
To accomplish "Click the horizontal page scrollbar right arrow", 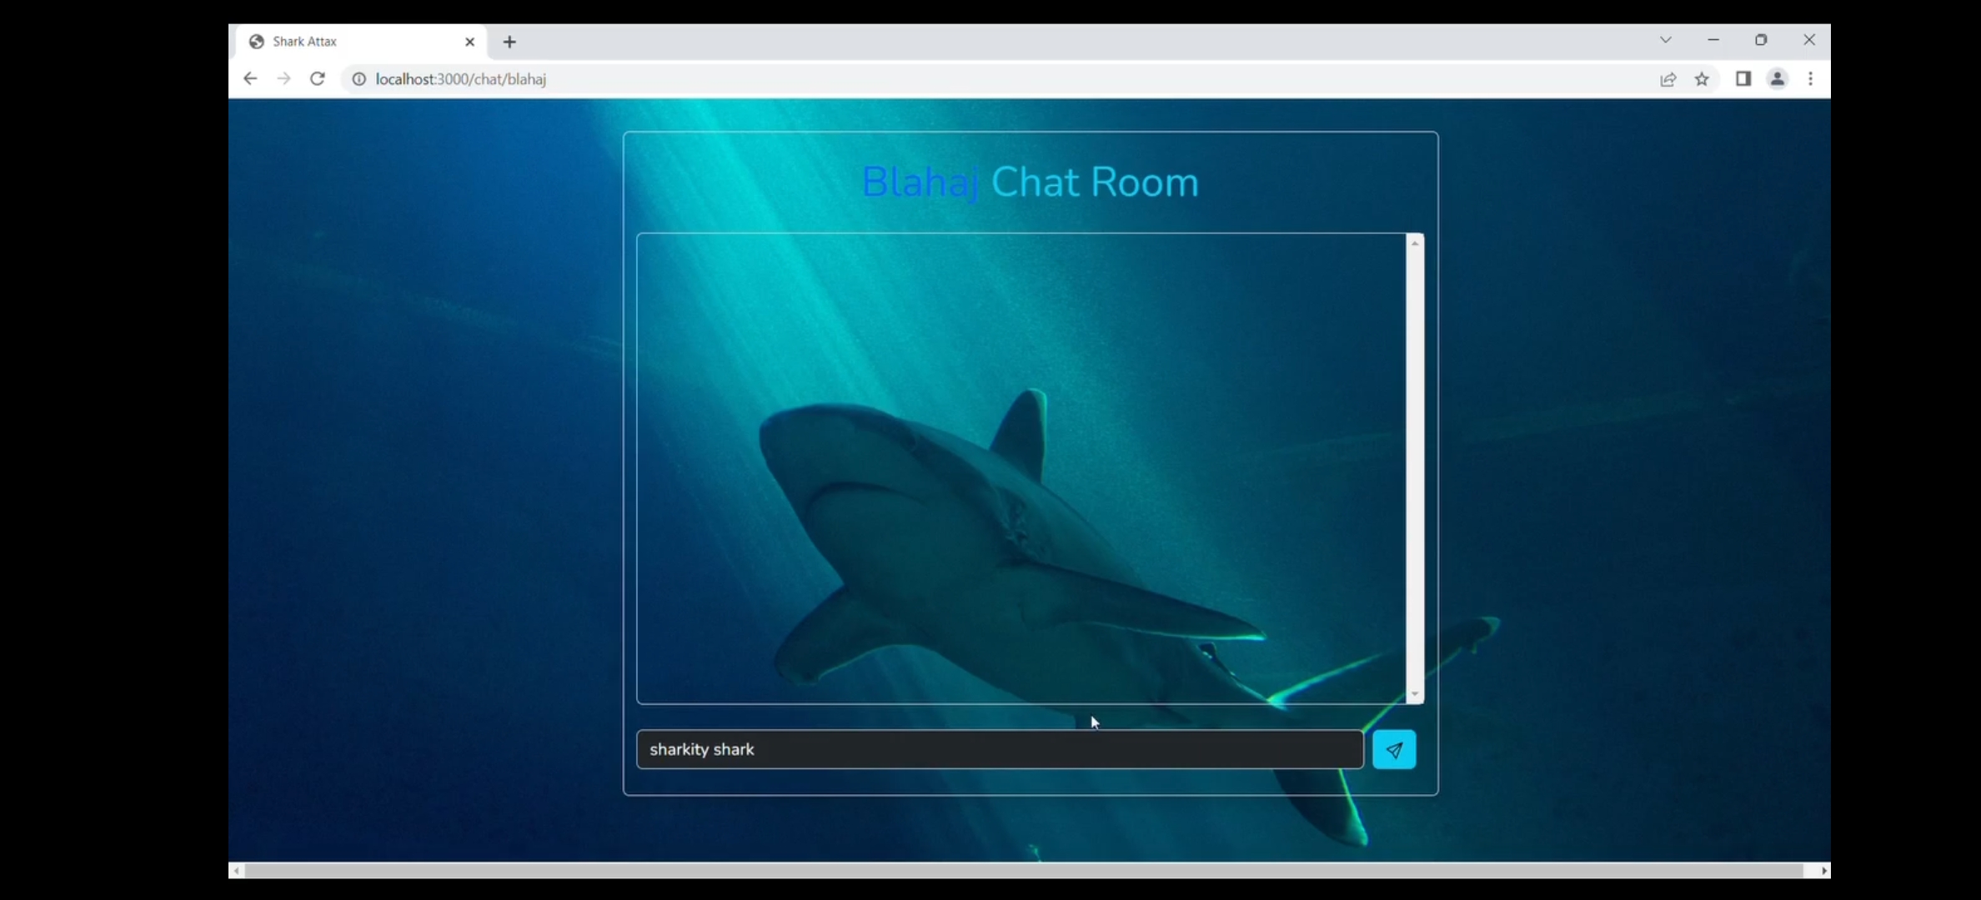I will pyautogui.click(x=1823, y=870).
